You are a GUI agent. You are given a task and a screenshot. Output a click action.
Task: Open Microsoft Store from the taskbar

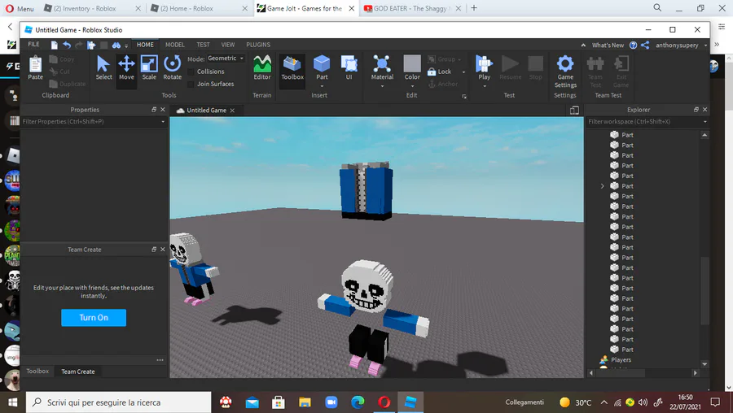(x=279, y=402)
